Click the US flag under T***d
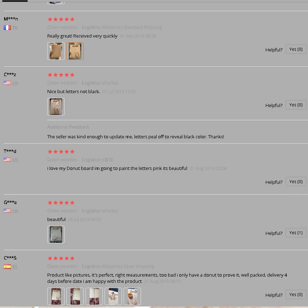This screenshot has width=308, height=308. [7, 160]
